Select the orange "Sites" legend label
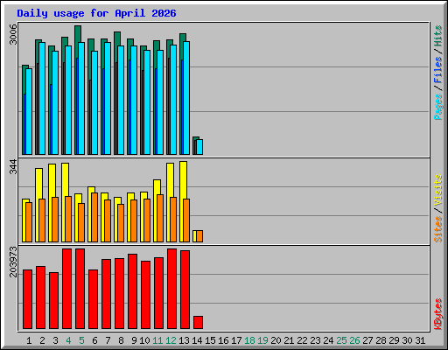448x350 pixels. [x=438, y=229]
